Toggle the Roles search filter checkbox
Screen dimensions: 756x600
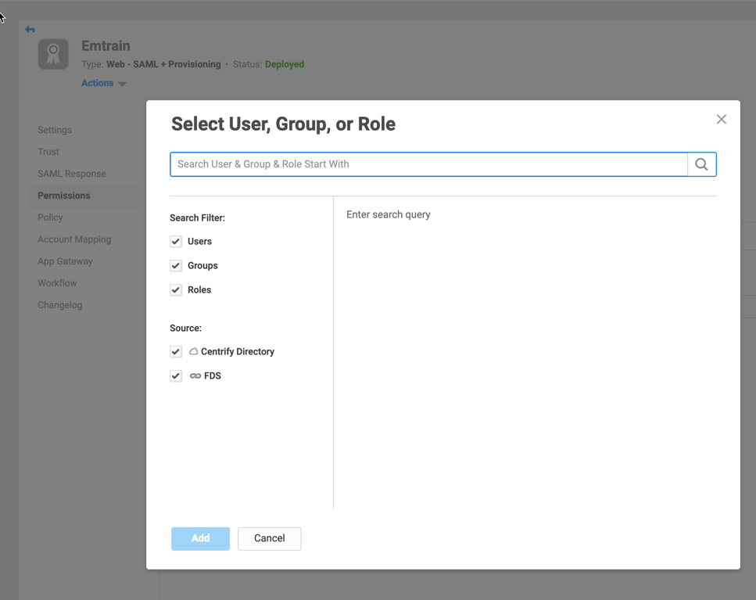click(x=176, y=290)
